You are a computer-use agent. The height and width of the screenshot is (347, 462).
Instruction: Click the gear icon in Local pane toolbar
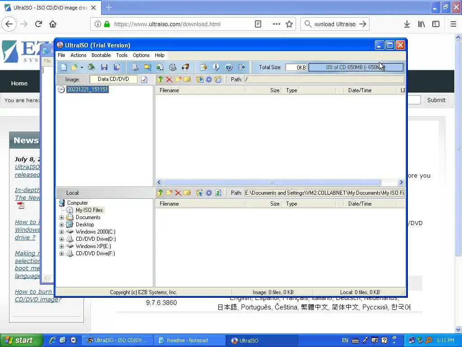tap(208, 193)
